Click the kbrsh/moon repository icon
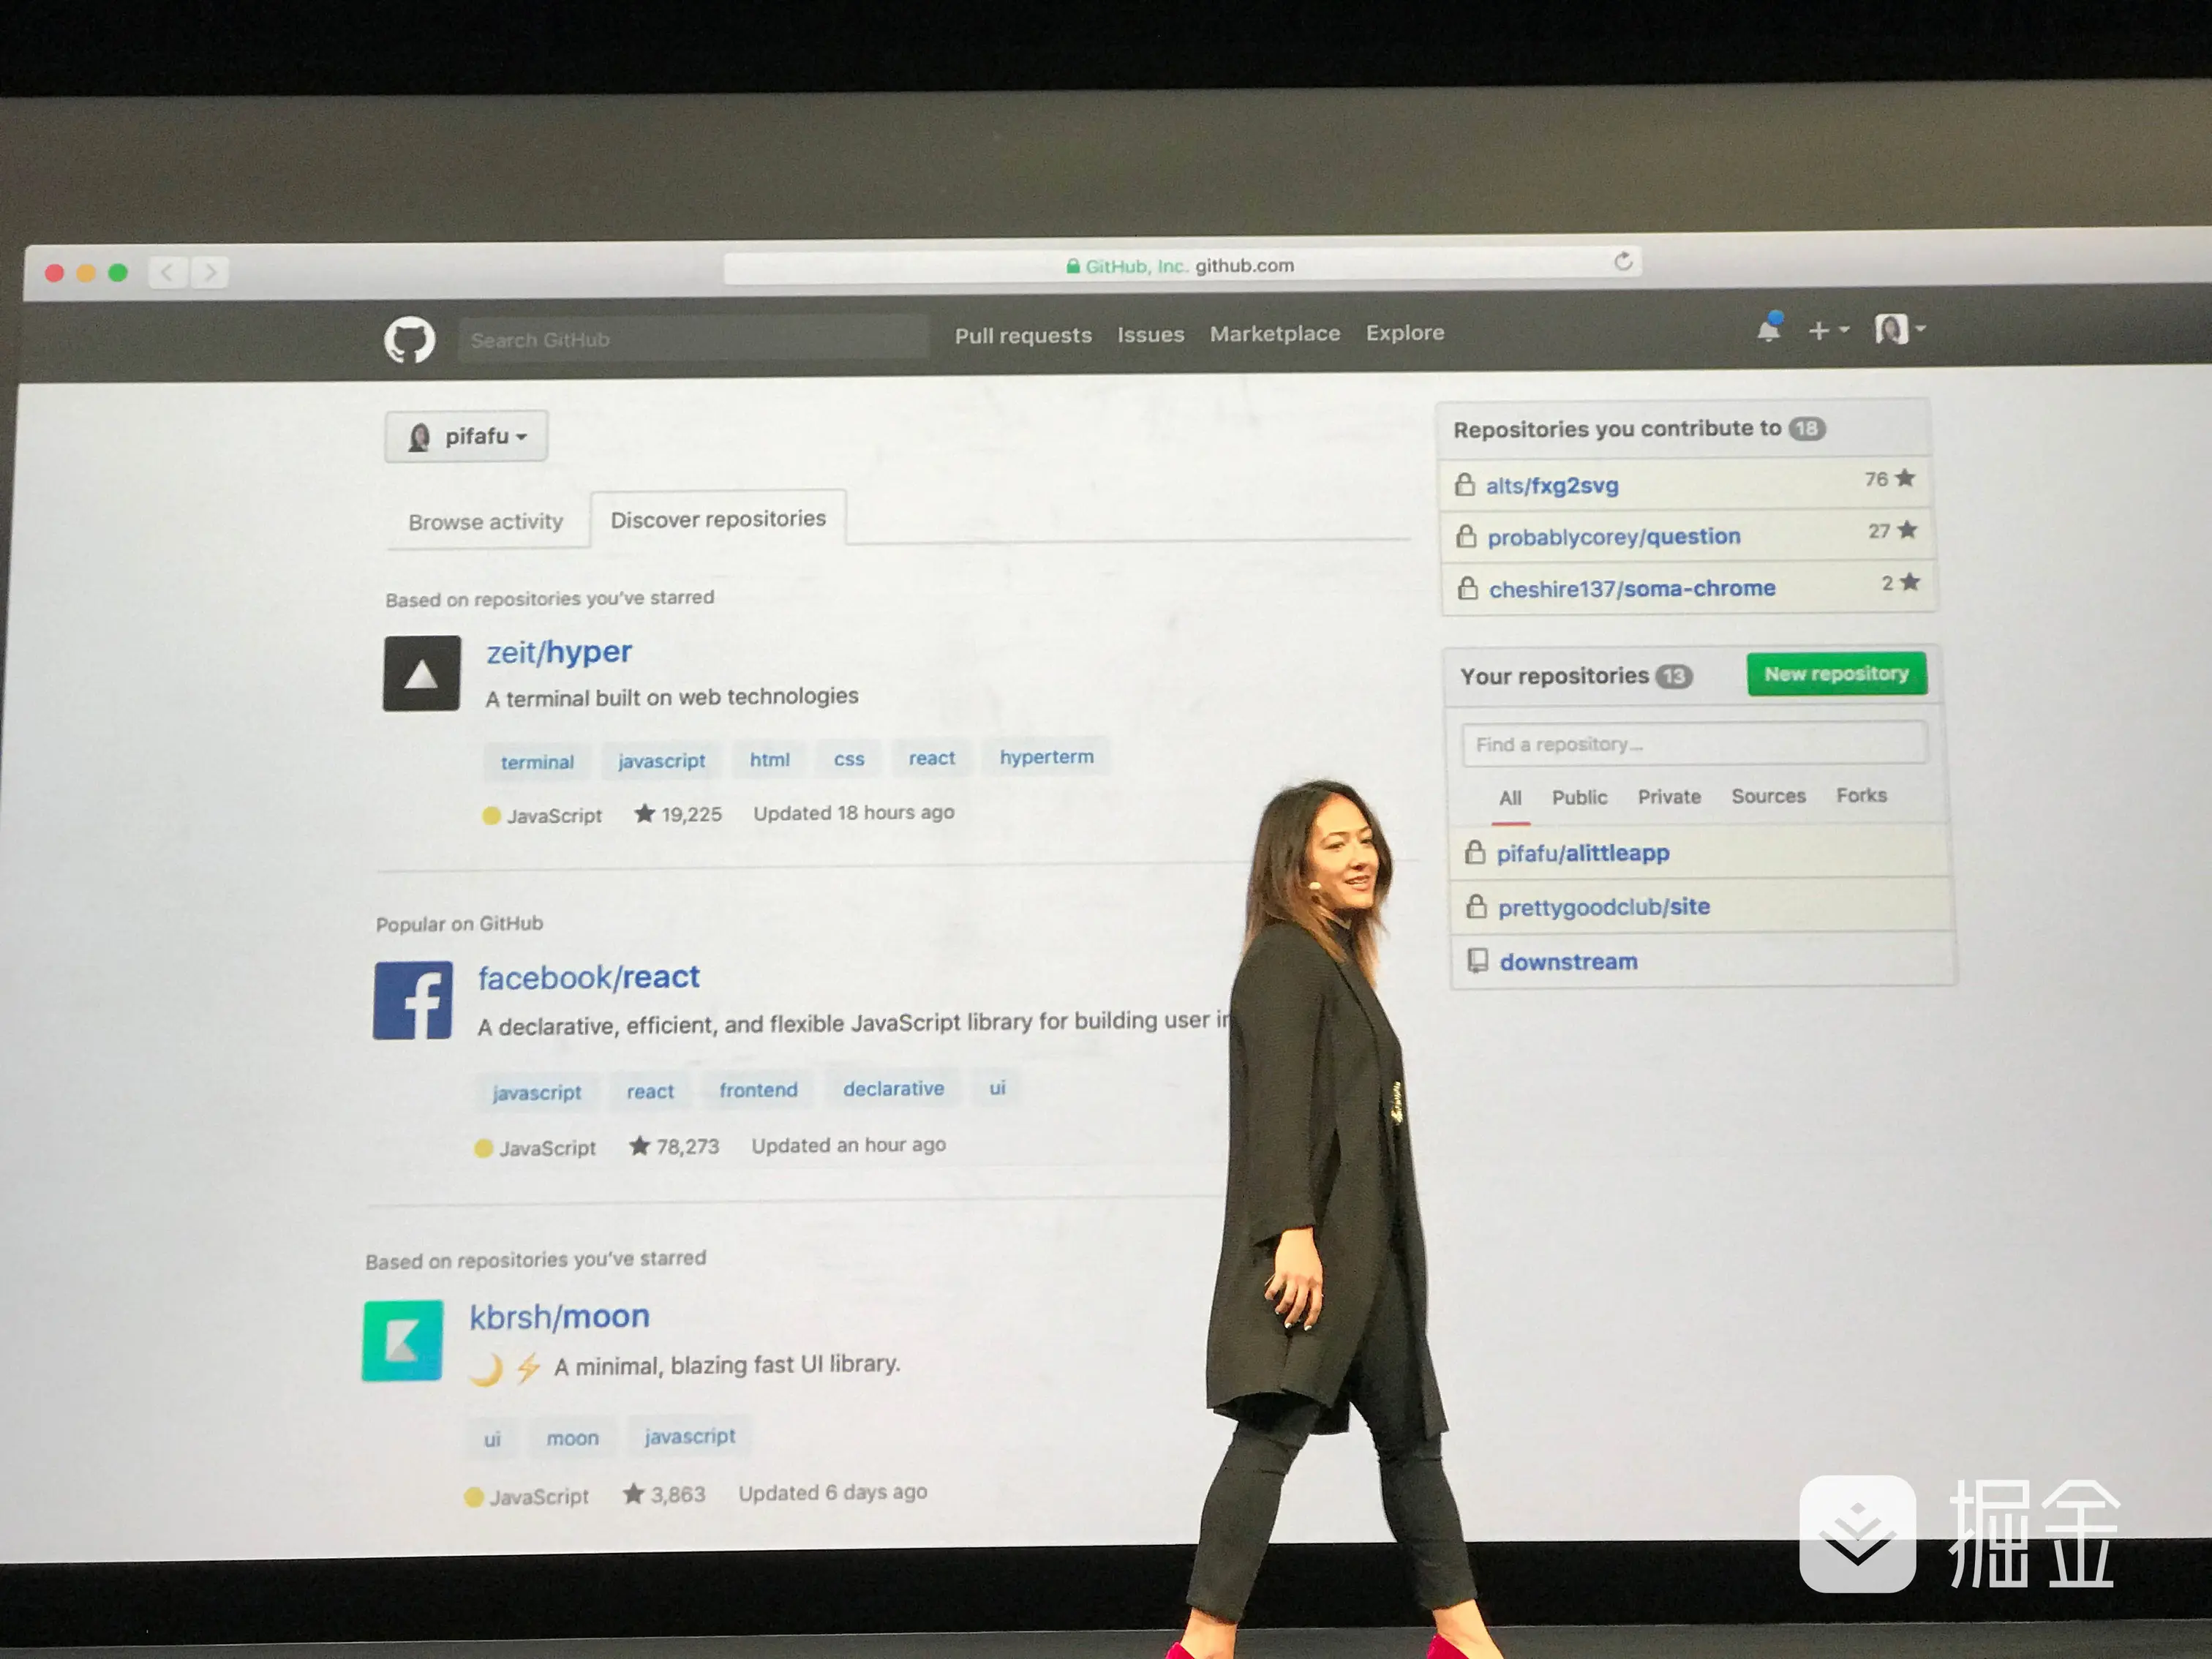The width and height of the screenshot is (2212, 1659). pos(402,1341)
